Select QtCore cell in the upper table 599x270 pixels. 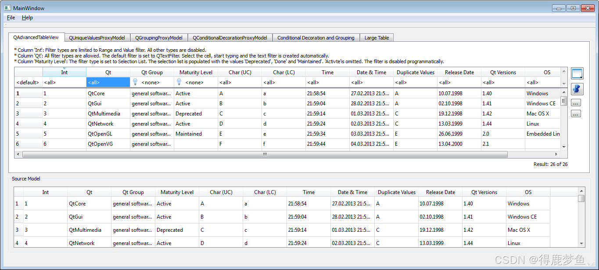108,94
